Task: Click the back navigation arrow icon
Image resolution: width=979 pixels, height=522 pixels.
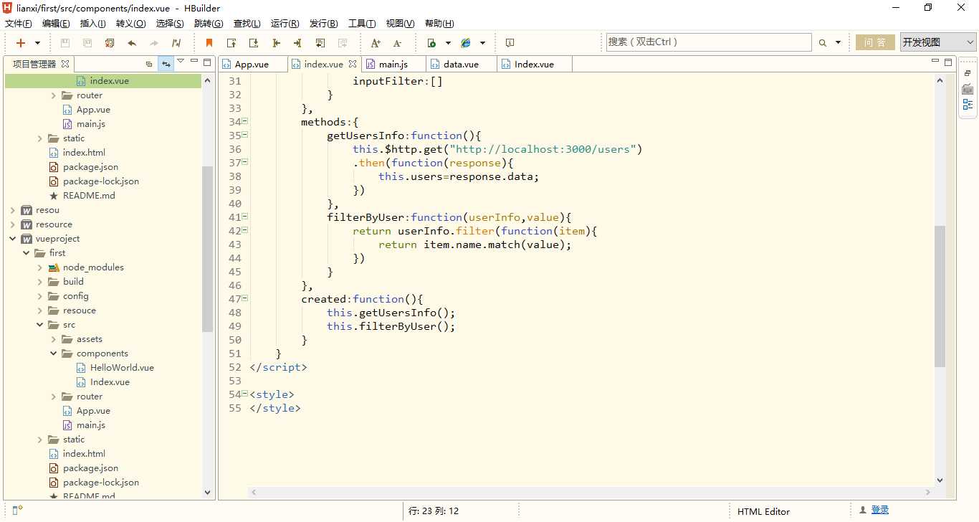Action: tap(132, 43)
